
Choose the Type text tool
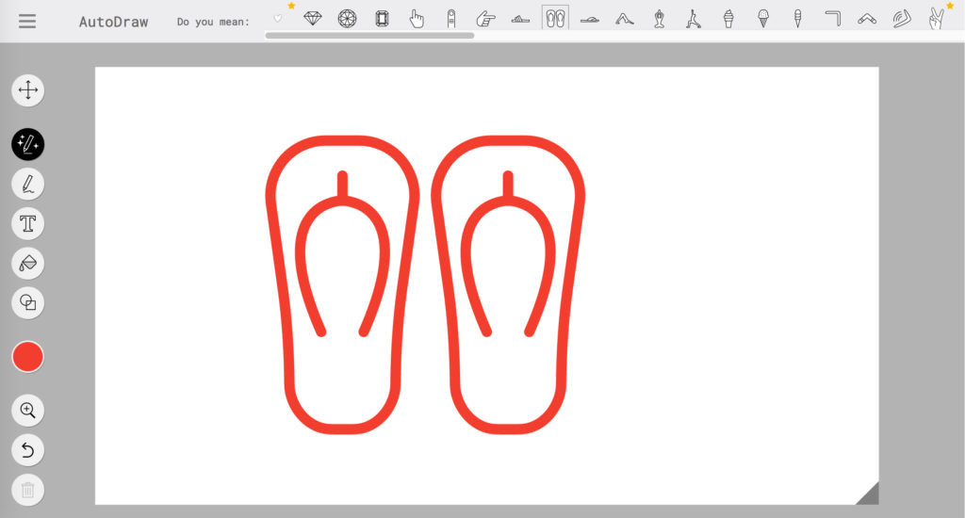coord(27,223)
